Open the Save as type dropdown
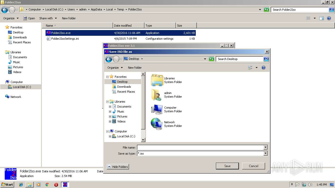 tap(265, 154)
